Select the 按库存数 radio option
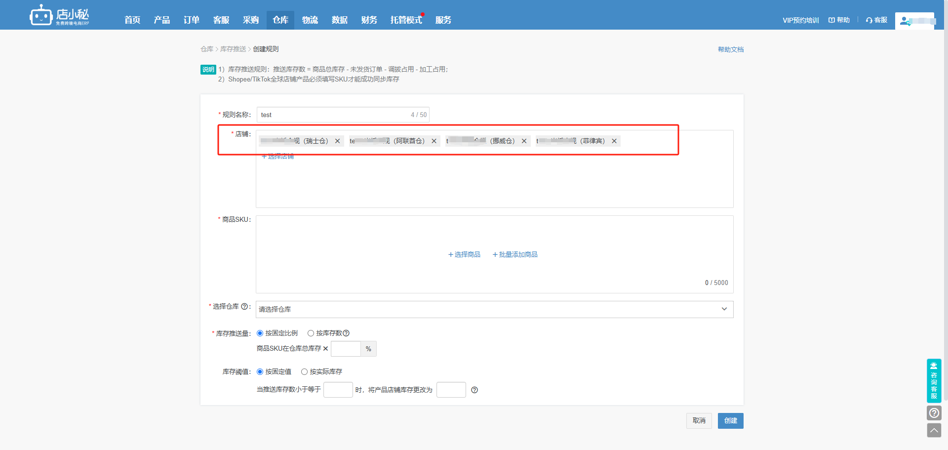948x450 pixels. 311,333
